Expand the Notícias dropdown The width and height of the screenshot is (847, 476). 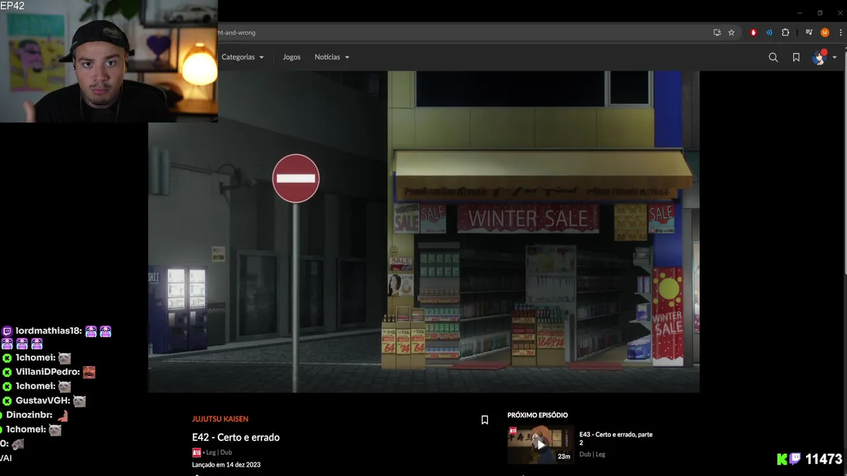pos(332,57)
